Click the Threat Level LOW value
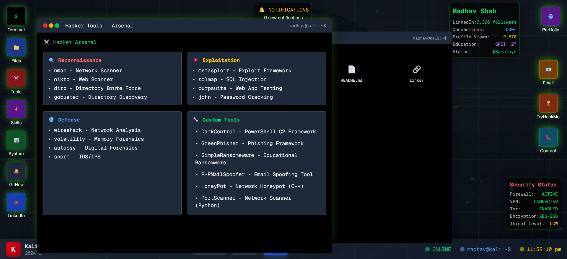 pos(554,224)
